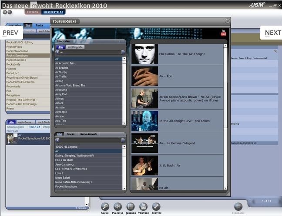Image resolution: width=282 pixels, height=216 pixels.
Task: Select 'Airbourne' in interpreter list
Action: click(88, 90)
